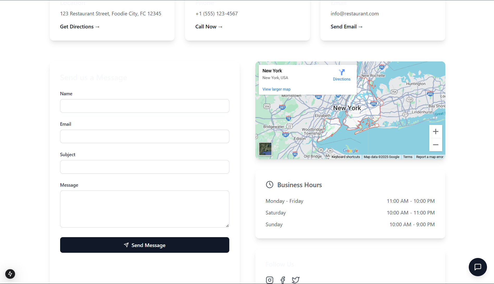Click the info@restaurant.com email text
This screenshot has height=284, width=494.
355,14
